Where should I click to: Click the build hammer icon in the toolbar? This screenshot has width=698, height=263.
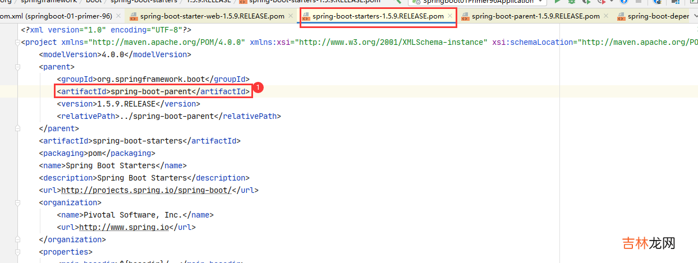coord(399,2)
